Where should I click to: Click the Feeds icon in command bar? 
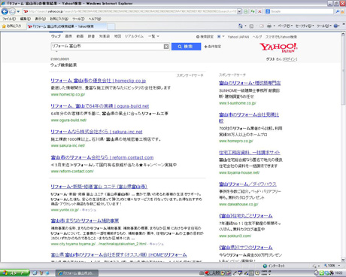251,26
